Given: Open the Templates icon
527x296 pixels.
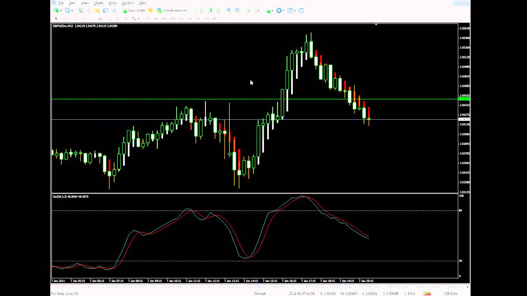Looking at the screenshot, I should coord(289,10).
